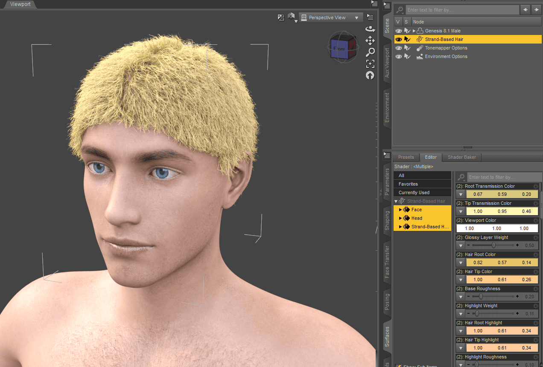Switch to the Shader Baker tab
The height and width of the screenshot is (367, 543).
point(461,157)
